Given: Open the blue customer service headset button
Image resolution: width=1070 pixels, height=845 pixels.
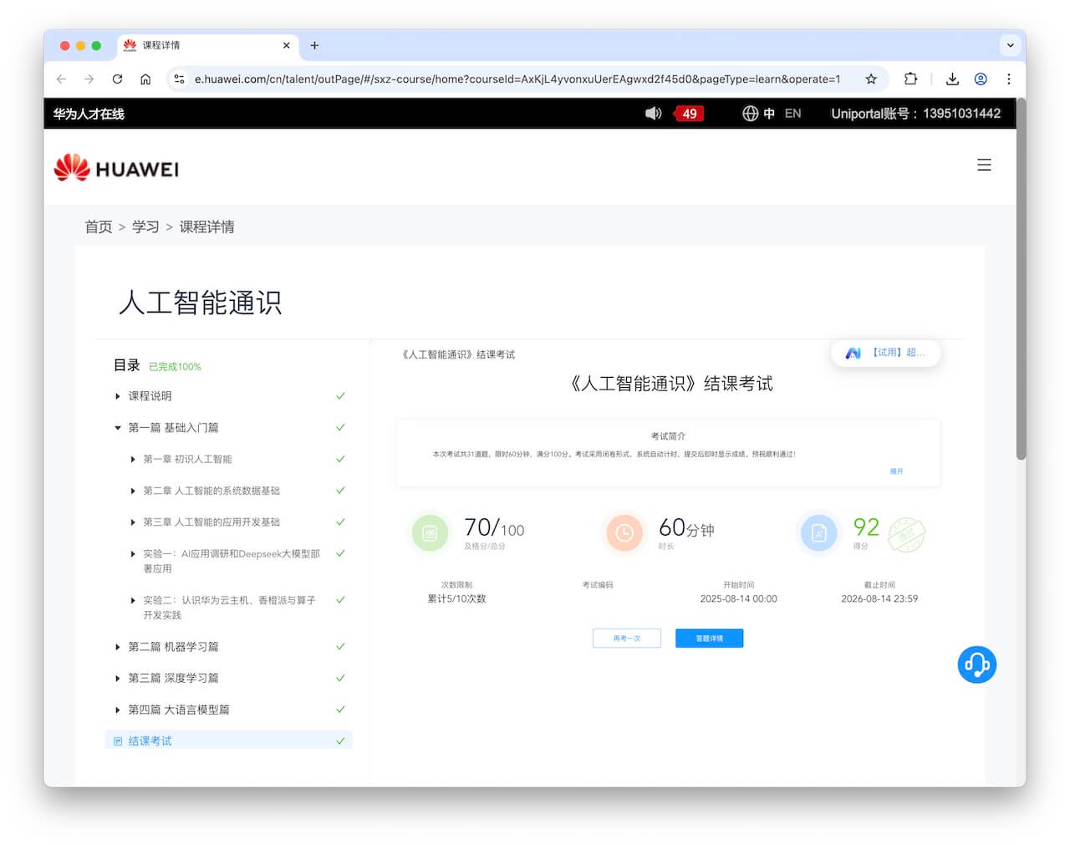Looking at the screenshot, I should point(976,664).
